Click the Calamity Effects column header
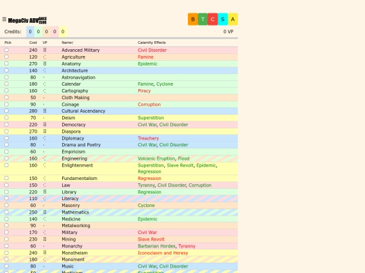The width and height of the screenshot is (365, 273). point(152,42)
